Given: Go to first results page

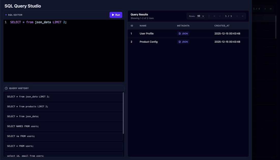Looking at the screenshot, I should 214,16.
